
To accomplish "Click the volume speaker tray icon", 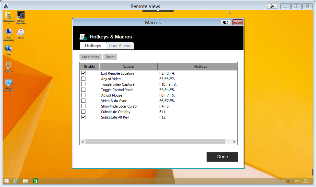I will [291, 181].
